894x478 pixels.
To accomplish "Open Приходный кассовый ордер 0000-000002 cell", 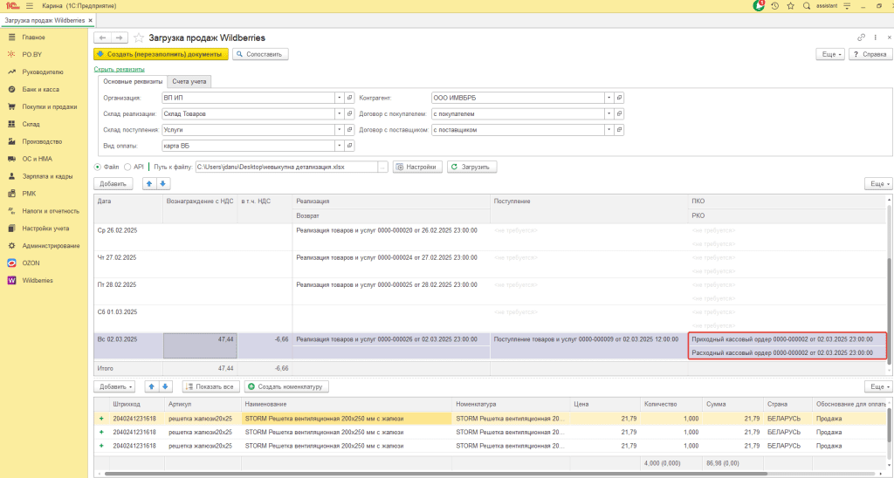I will coord(787,339).
